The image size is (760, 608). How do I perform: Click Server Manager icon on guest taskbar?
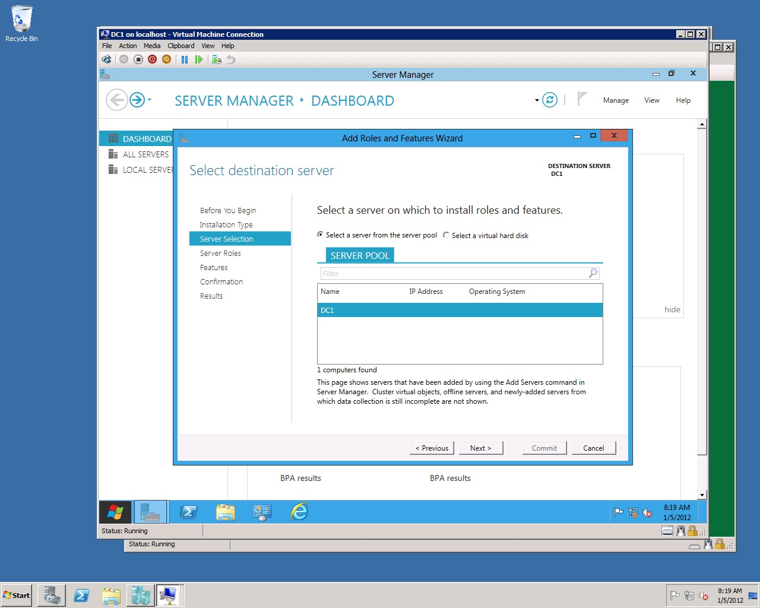(151, 512)
